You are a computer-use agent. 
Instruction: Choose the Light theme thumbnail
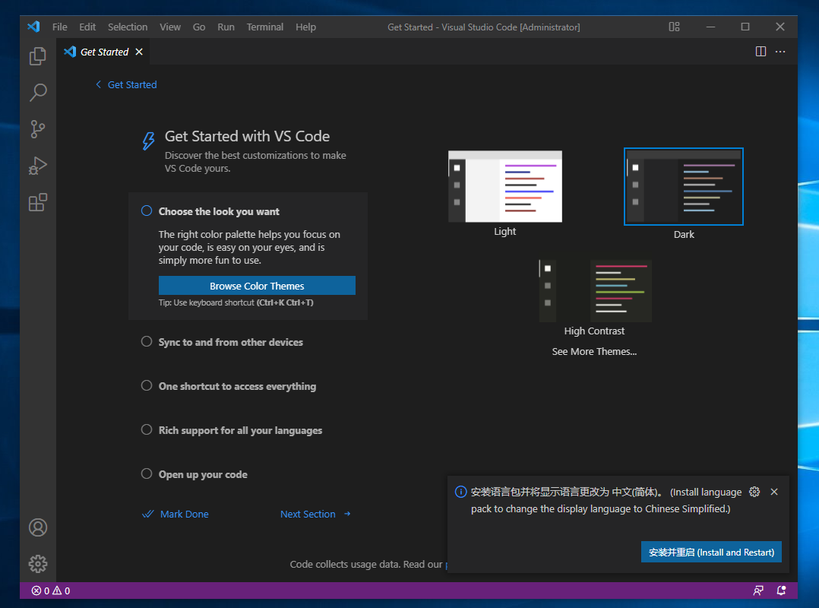(x=505, y=186)
